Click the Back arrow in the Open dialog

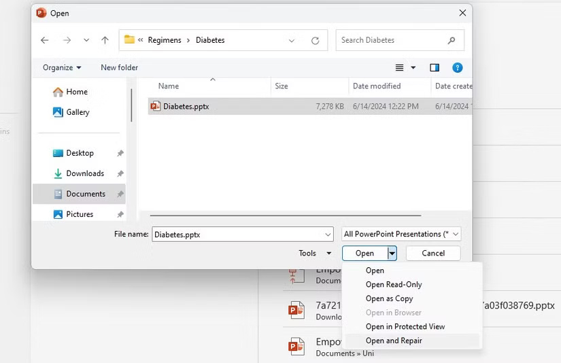(44, 40)
